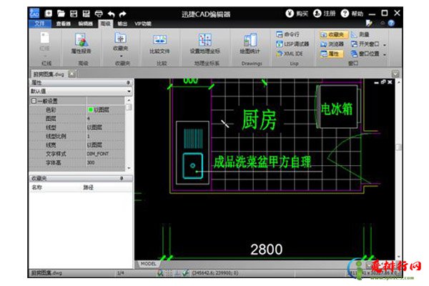429x286 pixels.
Task: Open the XML IDE tool
Action: pos(290,54)
